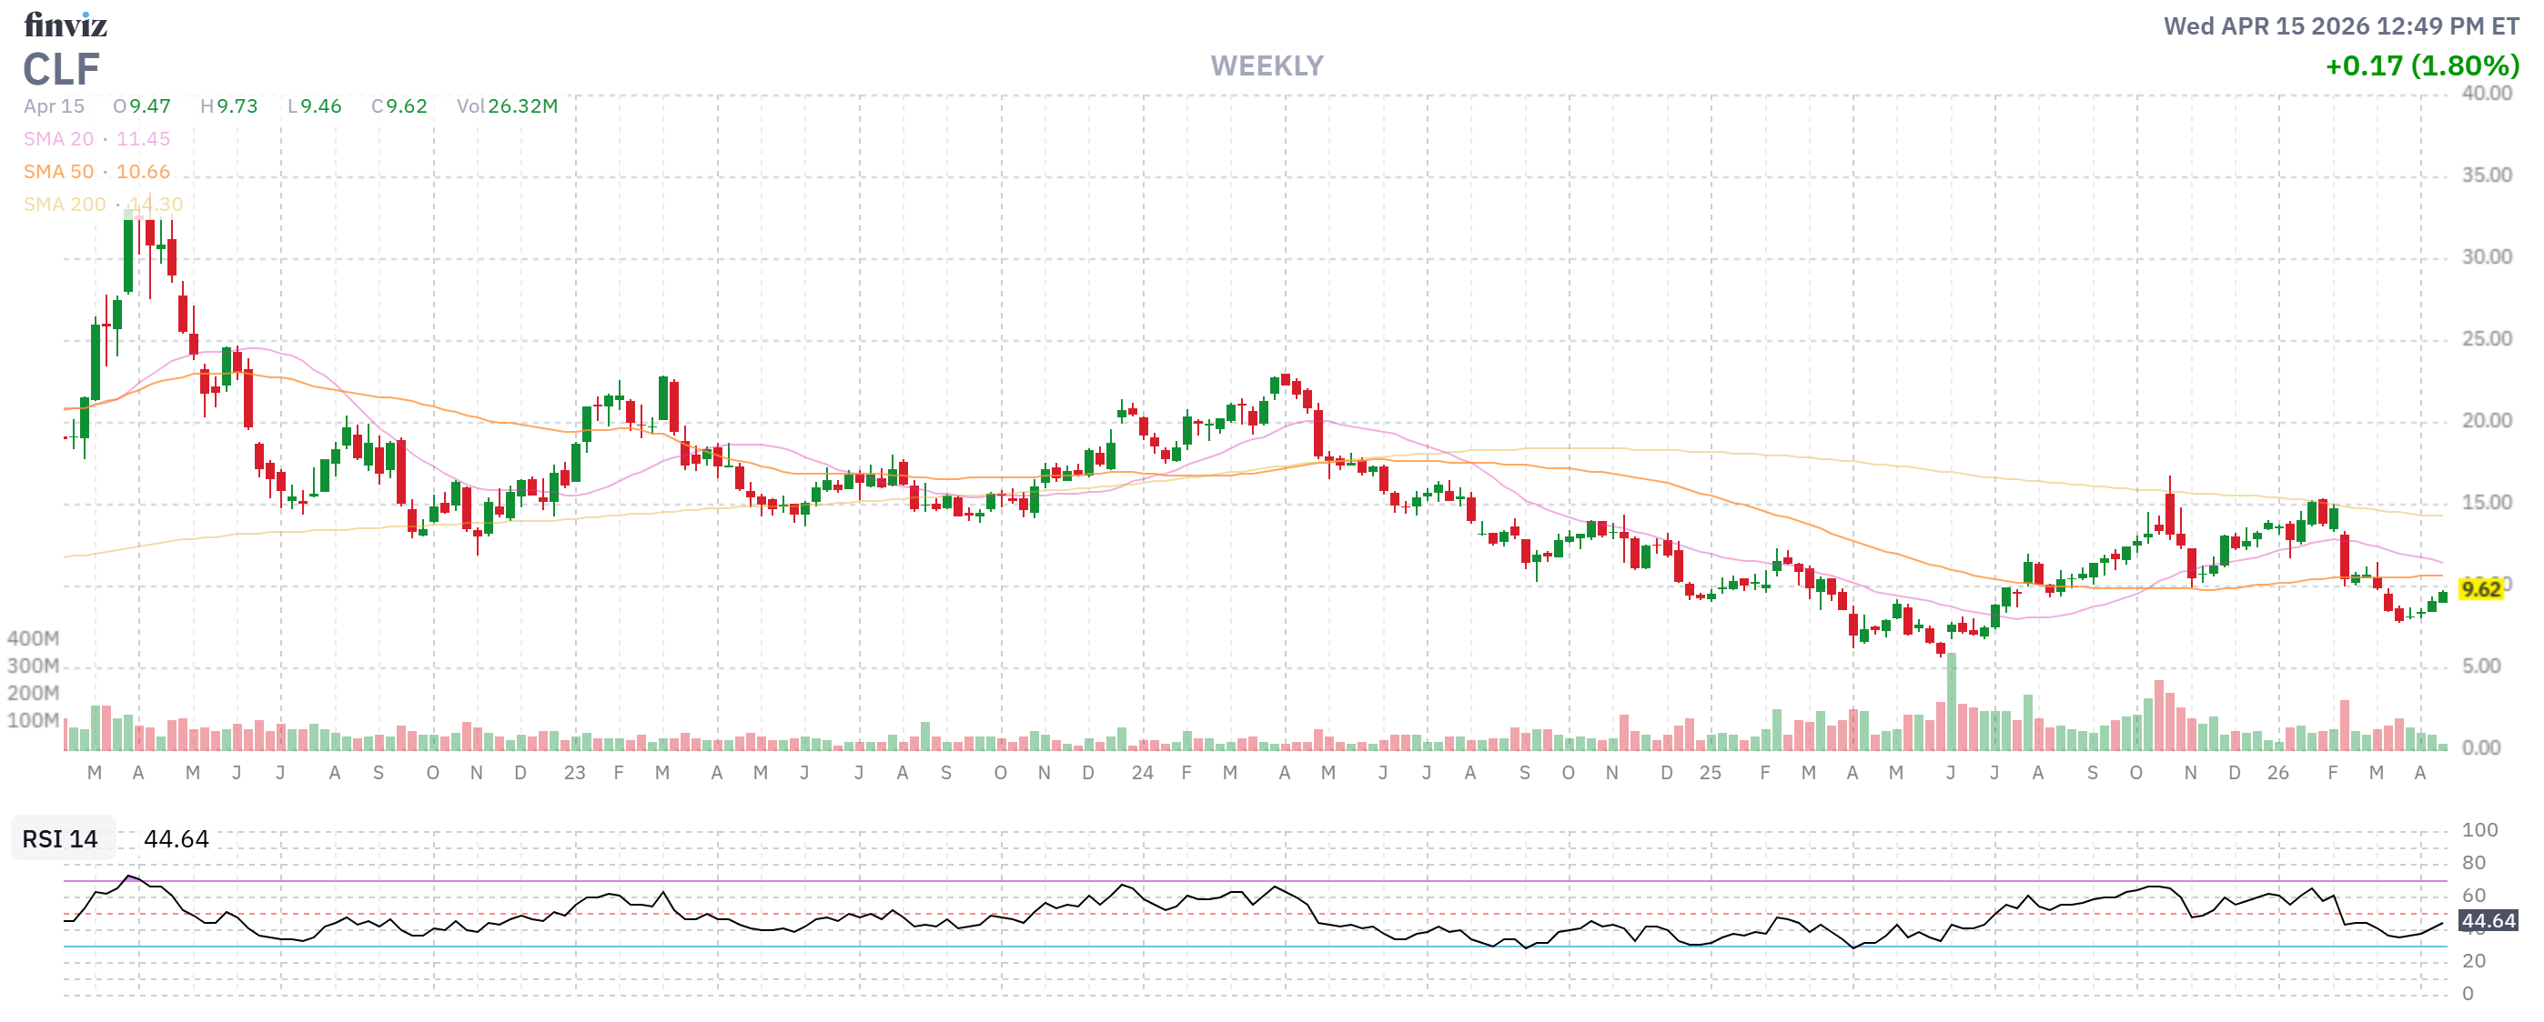Click the Apr 15 date label
2544x1022 pixels.
pos(55,106)
